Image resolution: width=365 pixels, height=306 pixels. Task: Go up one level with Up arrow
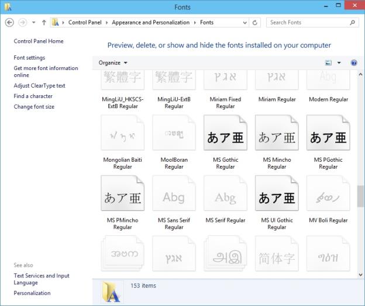click(44, 23)
